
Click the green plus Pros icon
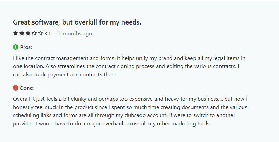point(16,47)
